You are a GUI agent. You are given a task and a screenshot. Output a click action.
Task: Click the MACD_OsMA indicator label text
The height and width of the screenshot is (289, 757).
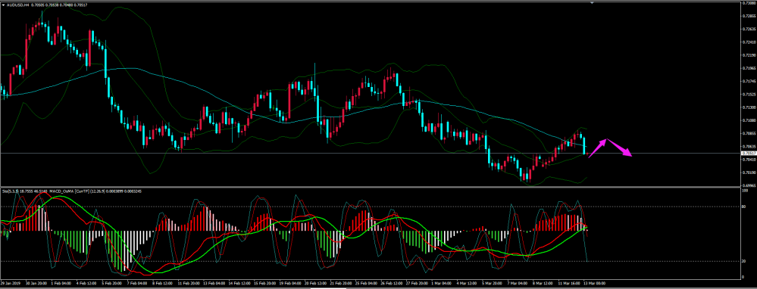(61, 191)
